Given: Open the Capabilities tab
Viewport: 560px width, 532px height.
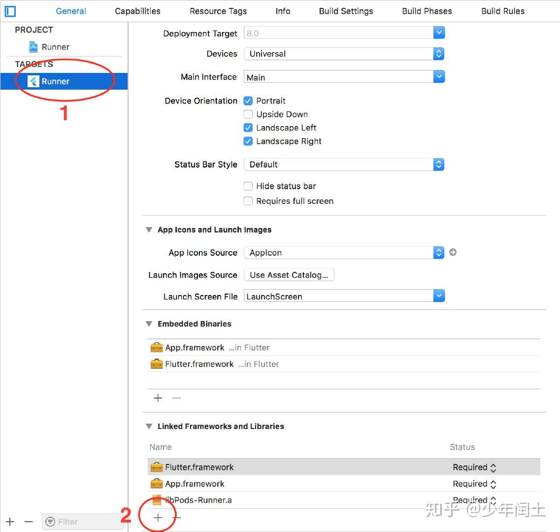Looking at the screenshot, I should click(x=137, y=11).
